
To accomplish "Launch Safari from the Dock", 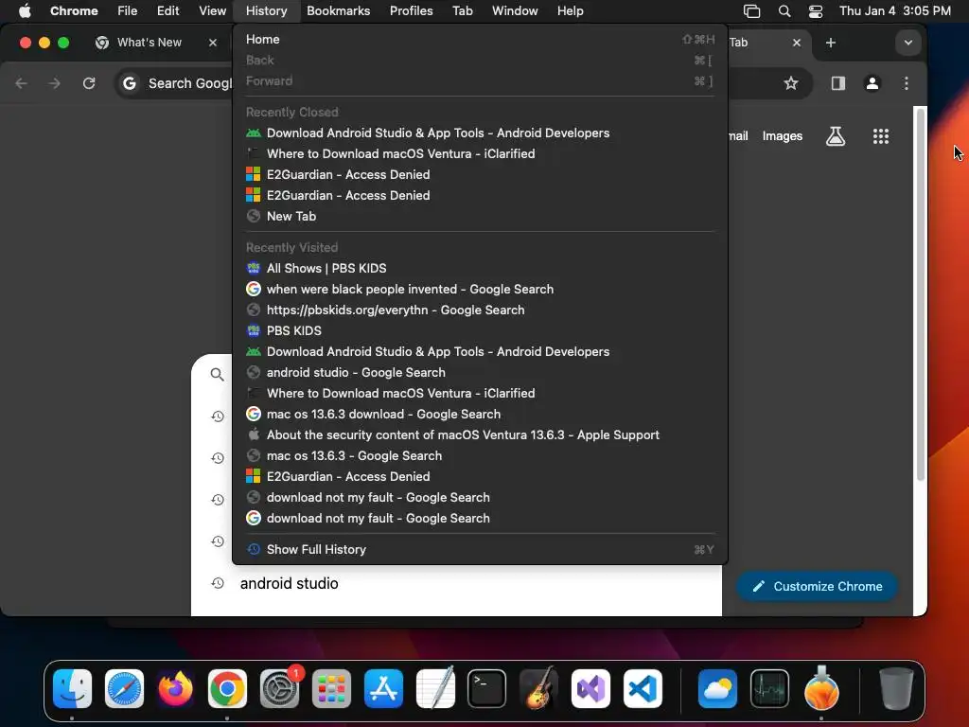I will tap(124, 688).
